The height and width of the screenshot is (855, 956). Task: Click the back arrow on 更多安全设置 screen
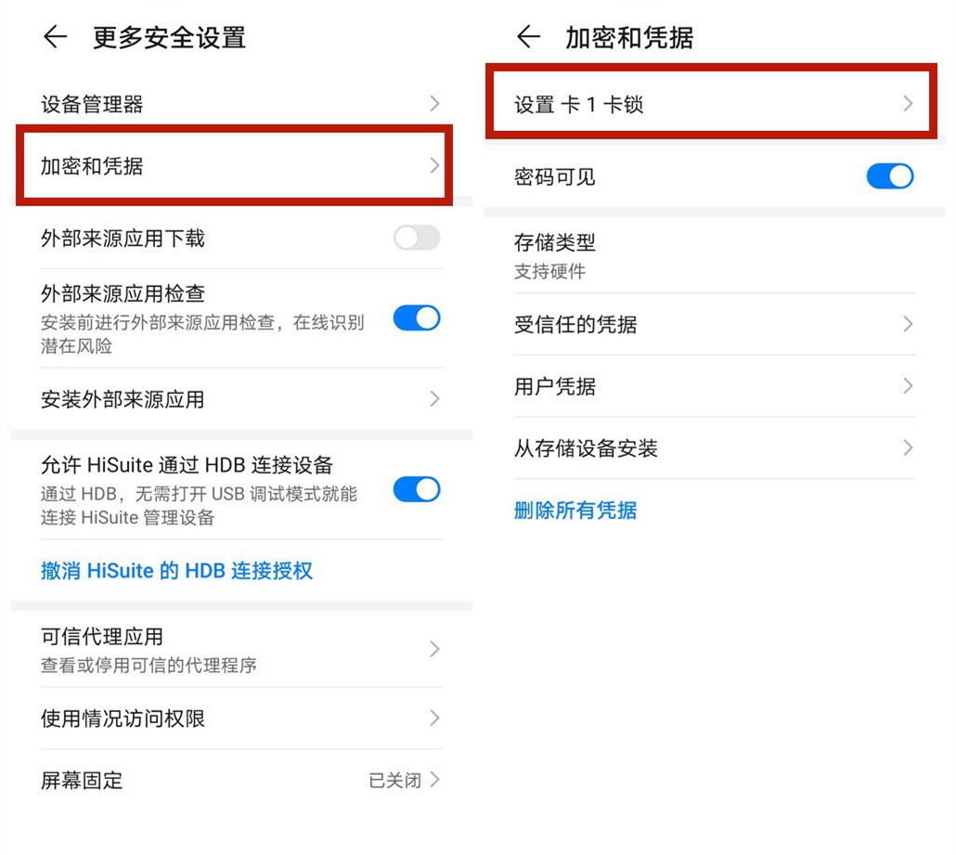click(56, 37)
